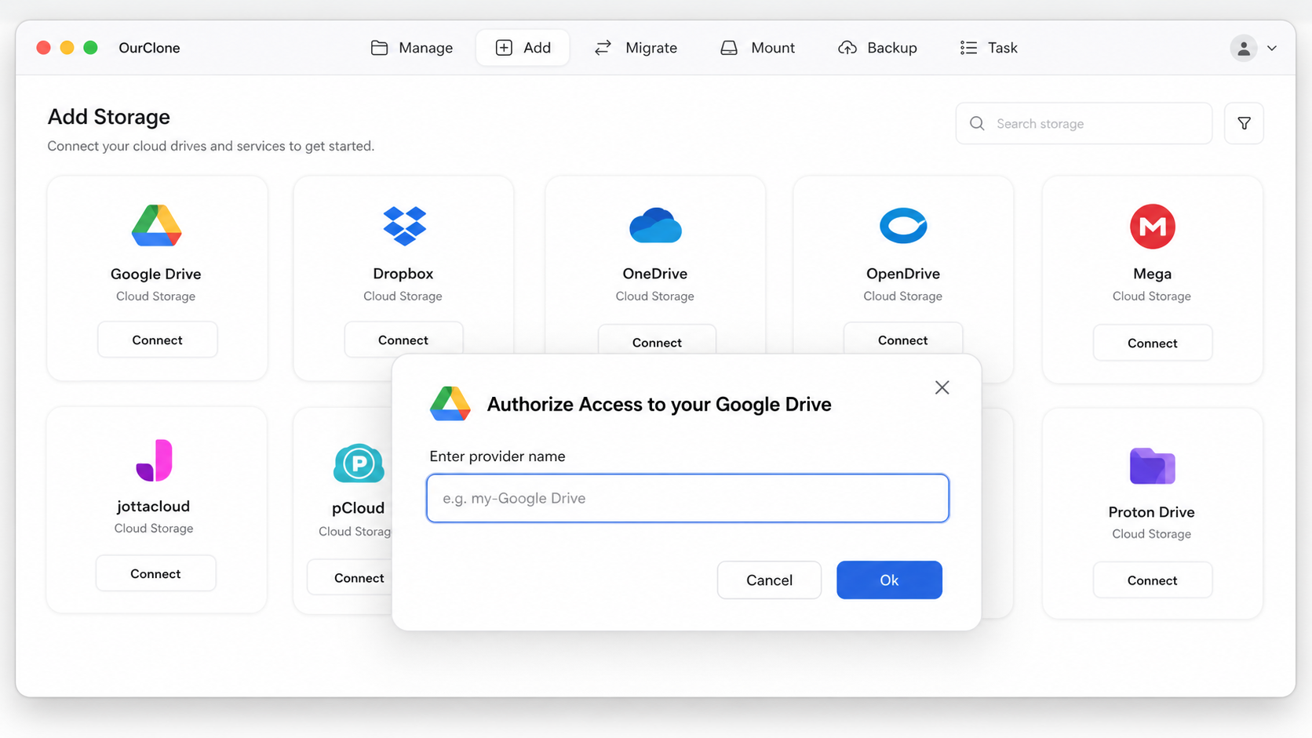Confirm with the Ok button
The height and width of the screenshot is (738, 1312).
click(x=889, y=580)
